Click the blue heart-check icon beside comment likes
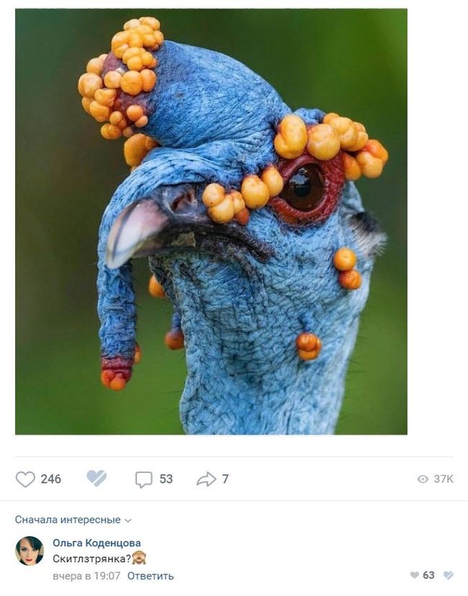This screenshot has height=596, width=468. (x=449, y=575)
